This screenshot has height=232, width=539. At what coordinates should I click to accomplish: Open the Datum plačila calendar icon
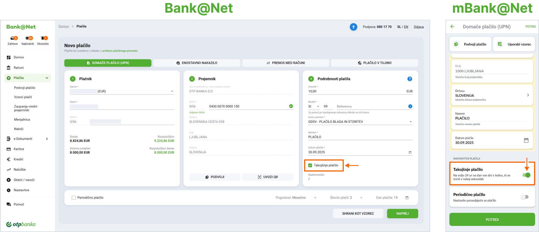(x=410, y=152)
